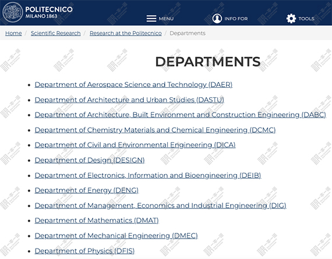Open Chemistry Materials and Chemical Engineering link
The image size is (332, 259).
pyautogui.click(x=155, y=130)
